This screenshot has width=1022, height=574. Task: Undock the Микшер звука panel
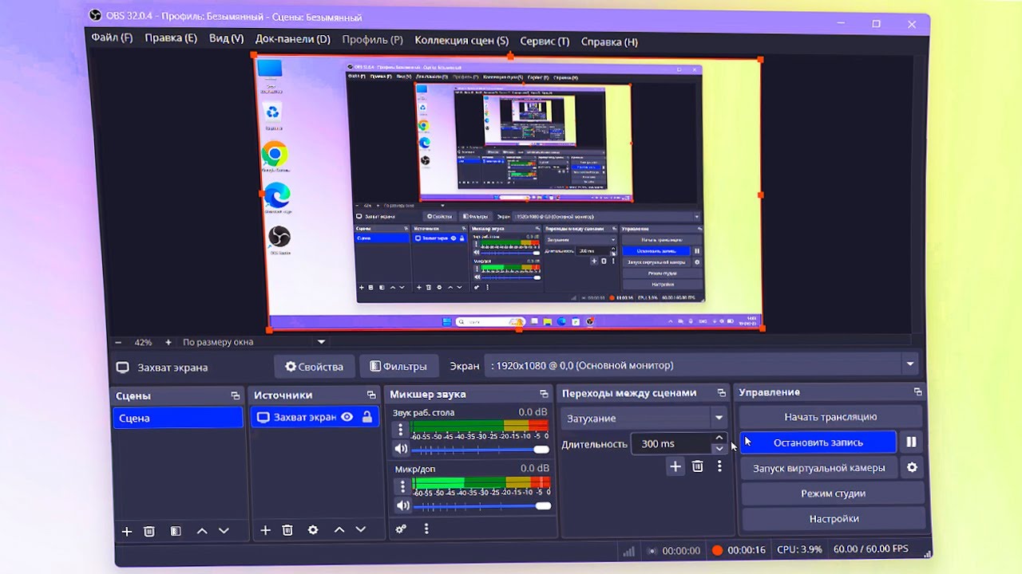tap(544, 394)
